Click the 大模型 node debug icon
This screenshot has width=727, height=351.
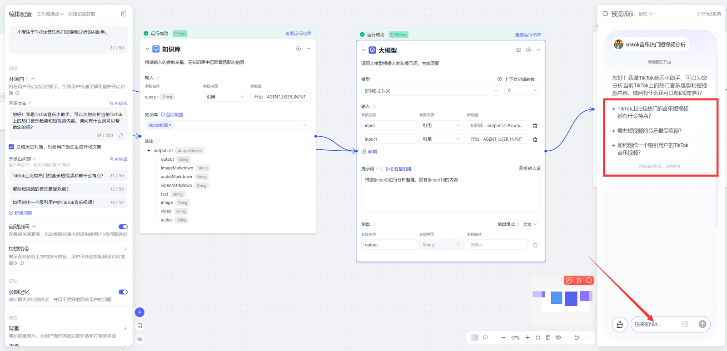[518, 50]
